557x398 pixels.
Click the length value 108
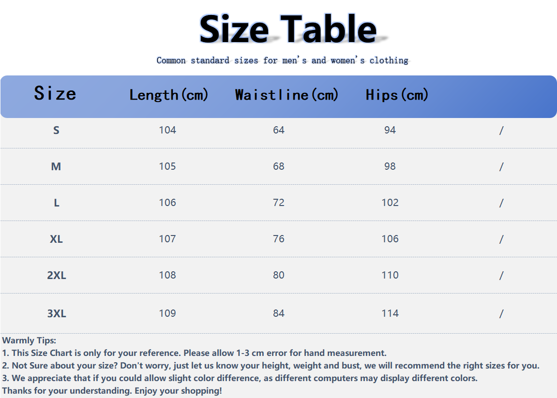[x=167, y=275]
